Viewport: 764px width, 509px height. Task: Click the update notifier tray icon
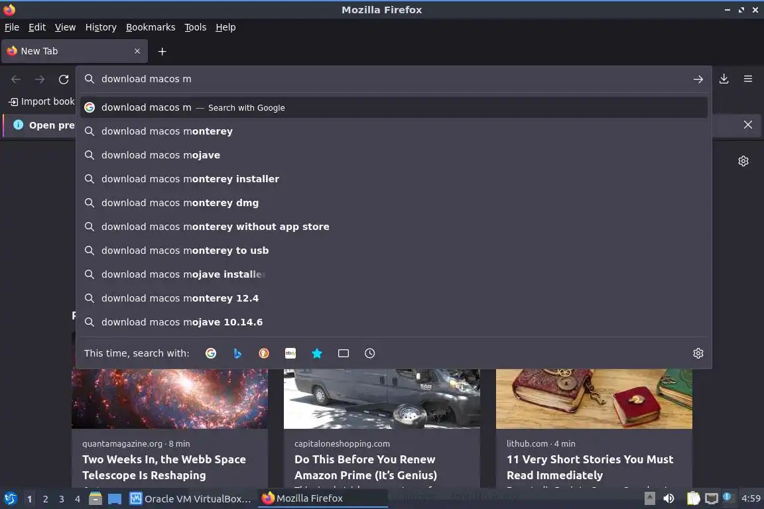pyautogui.click(x=727, y=497)
